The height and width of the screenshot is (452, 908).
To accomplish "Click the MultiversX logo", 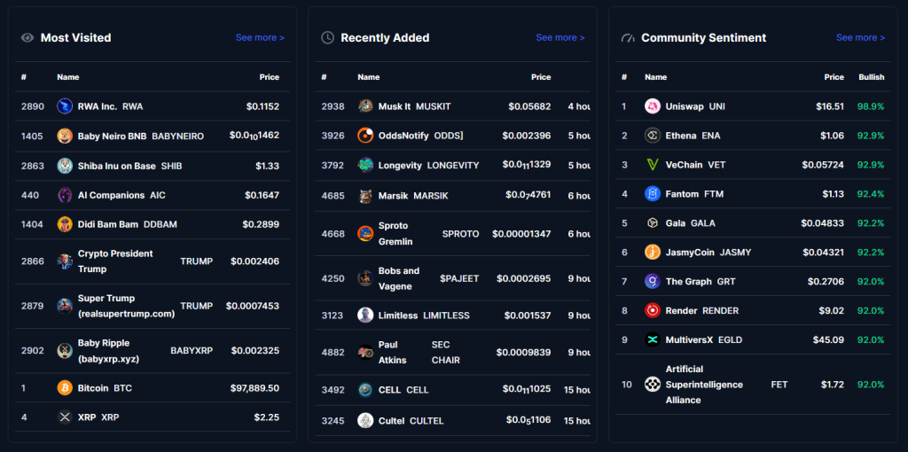I will [x=653, y=339].
